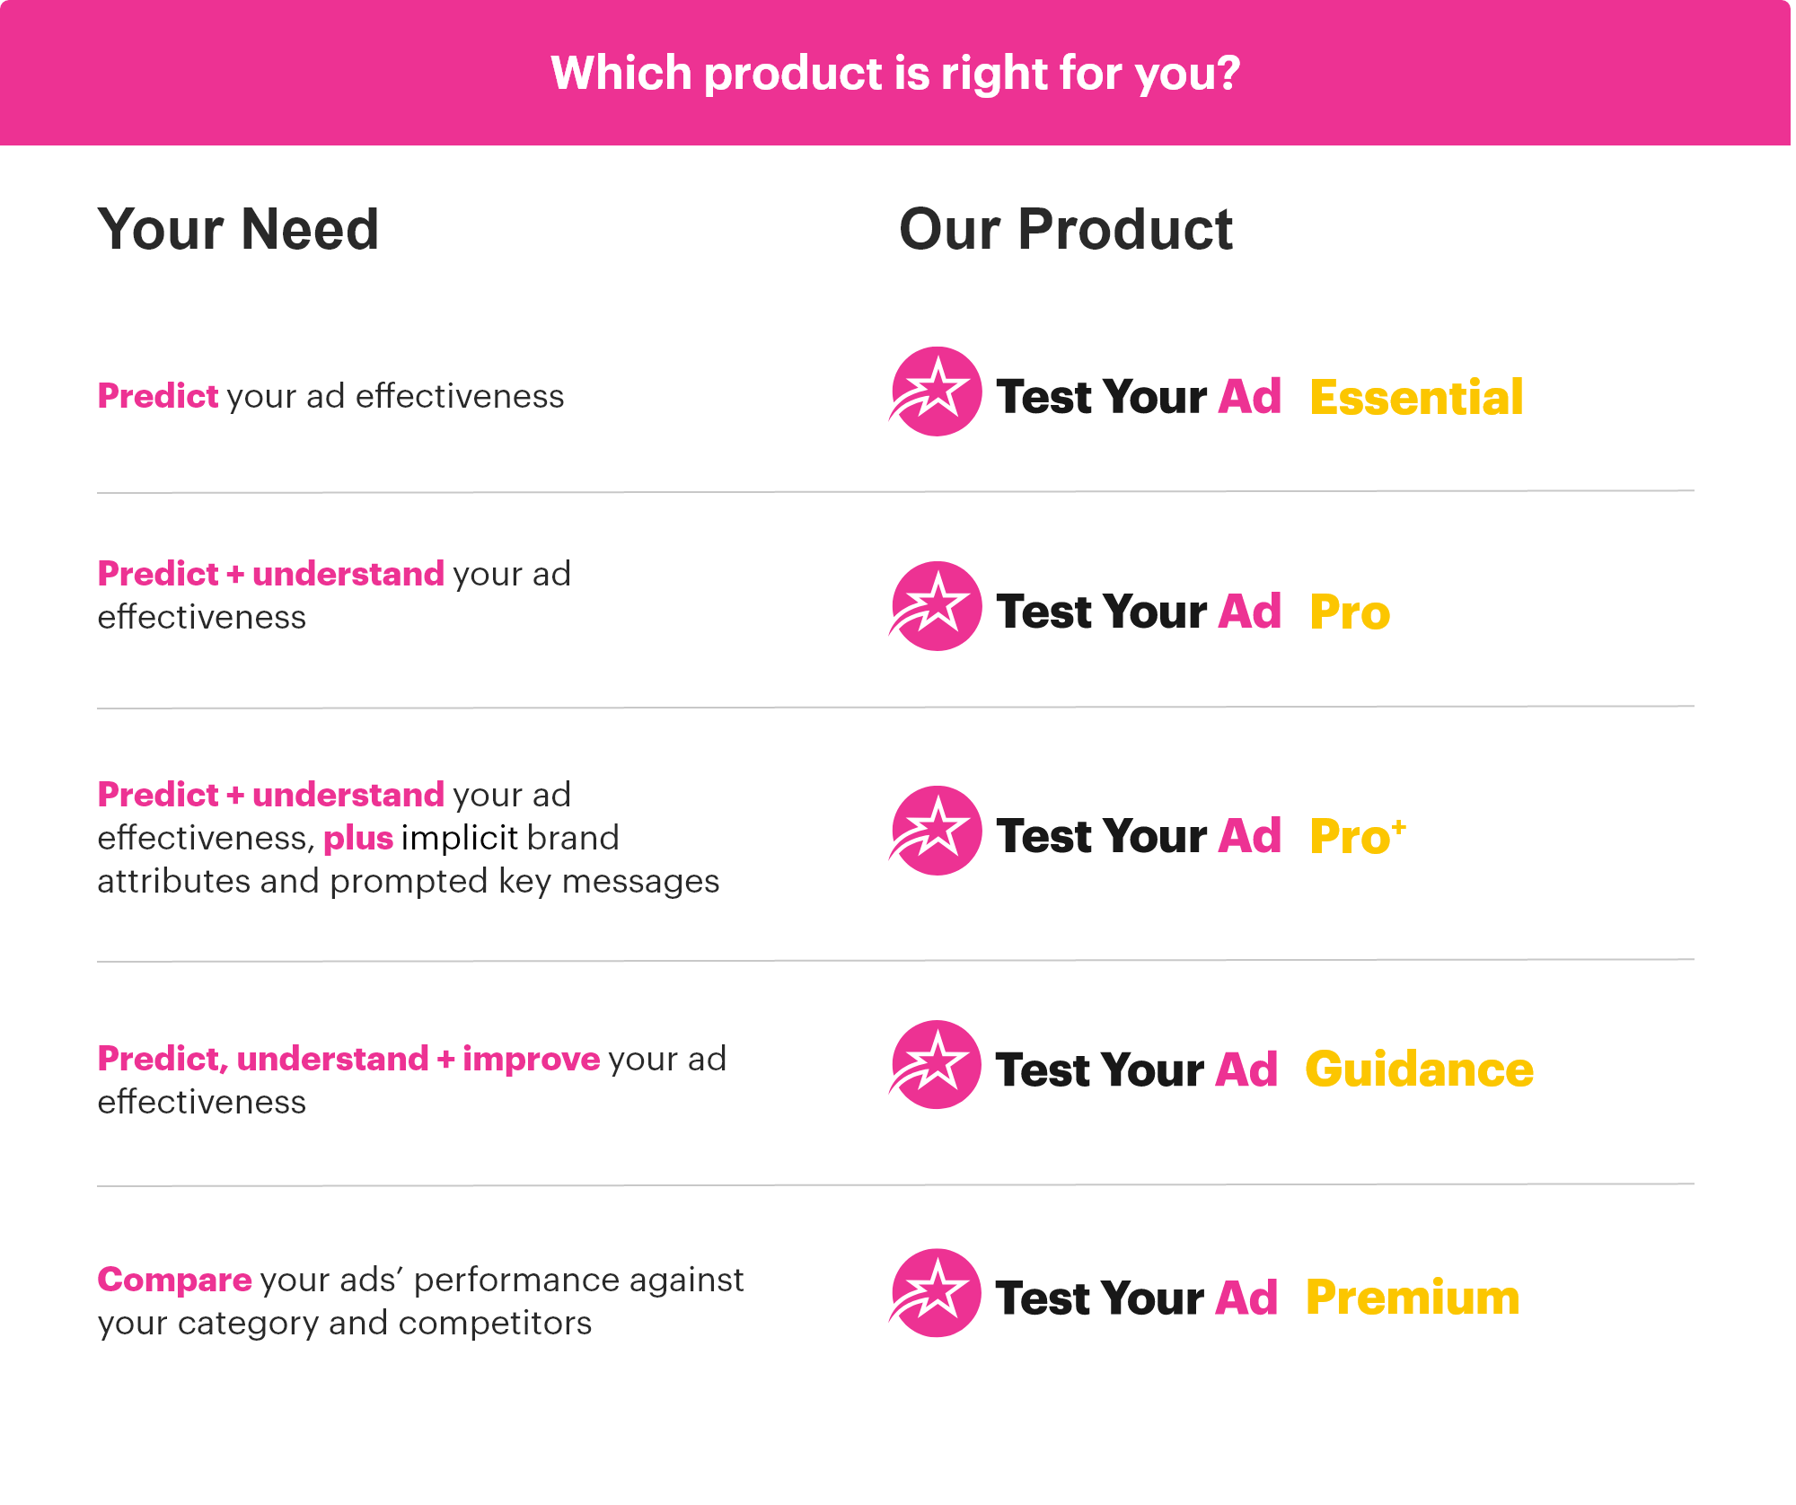The width and height of the screenshot is (1796, 1505).
Task: Click the star icon beside Guidance
Action: click(936, 1065)
